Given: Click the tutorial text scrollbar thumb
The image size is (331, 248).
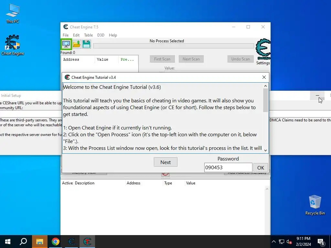Looking at the screenshot, I should click(266, 100).
